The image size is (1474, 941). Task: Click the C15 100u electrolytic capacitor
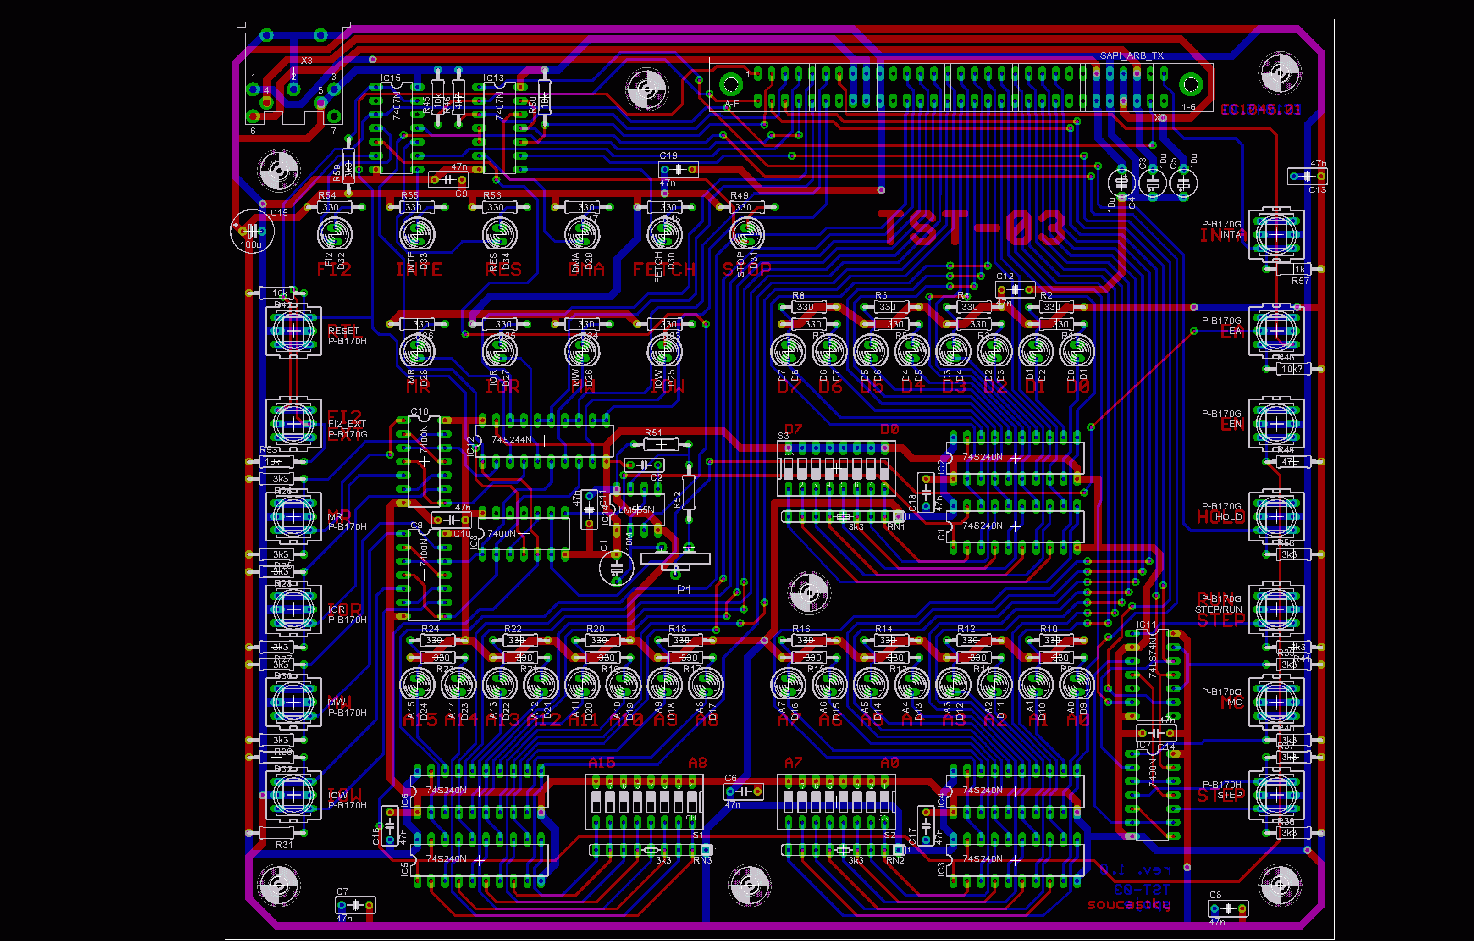coord(252,231)
